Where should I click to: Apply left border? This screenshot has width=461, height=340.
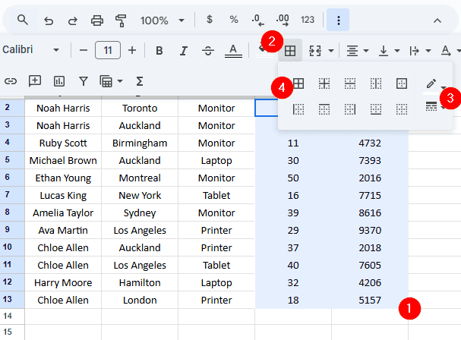click(x=298, y=109)
